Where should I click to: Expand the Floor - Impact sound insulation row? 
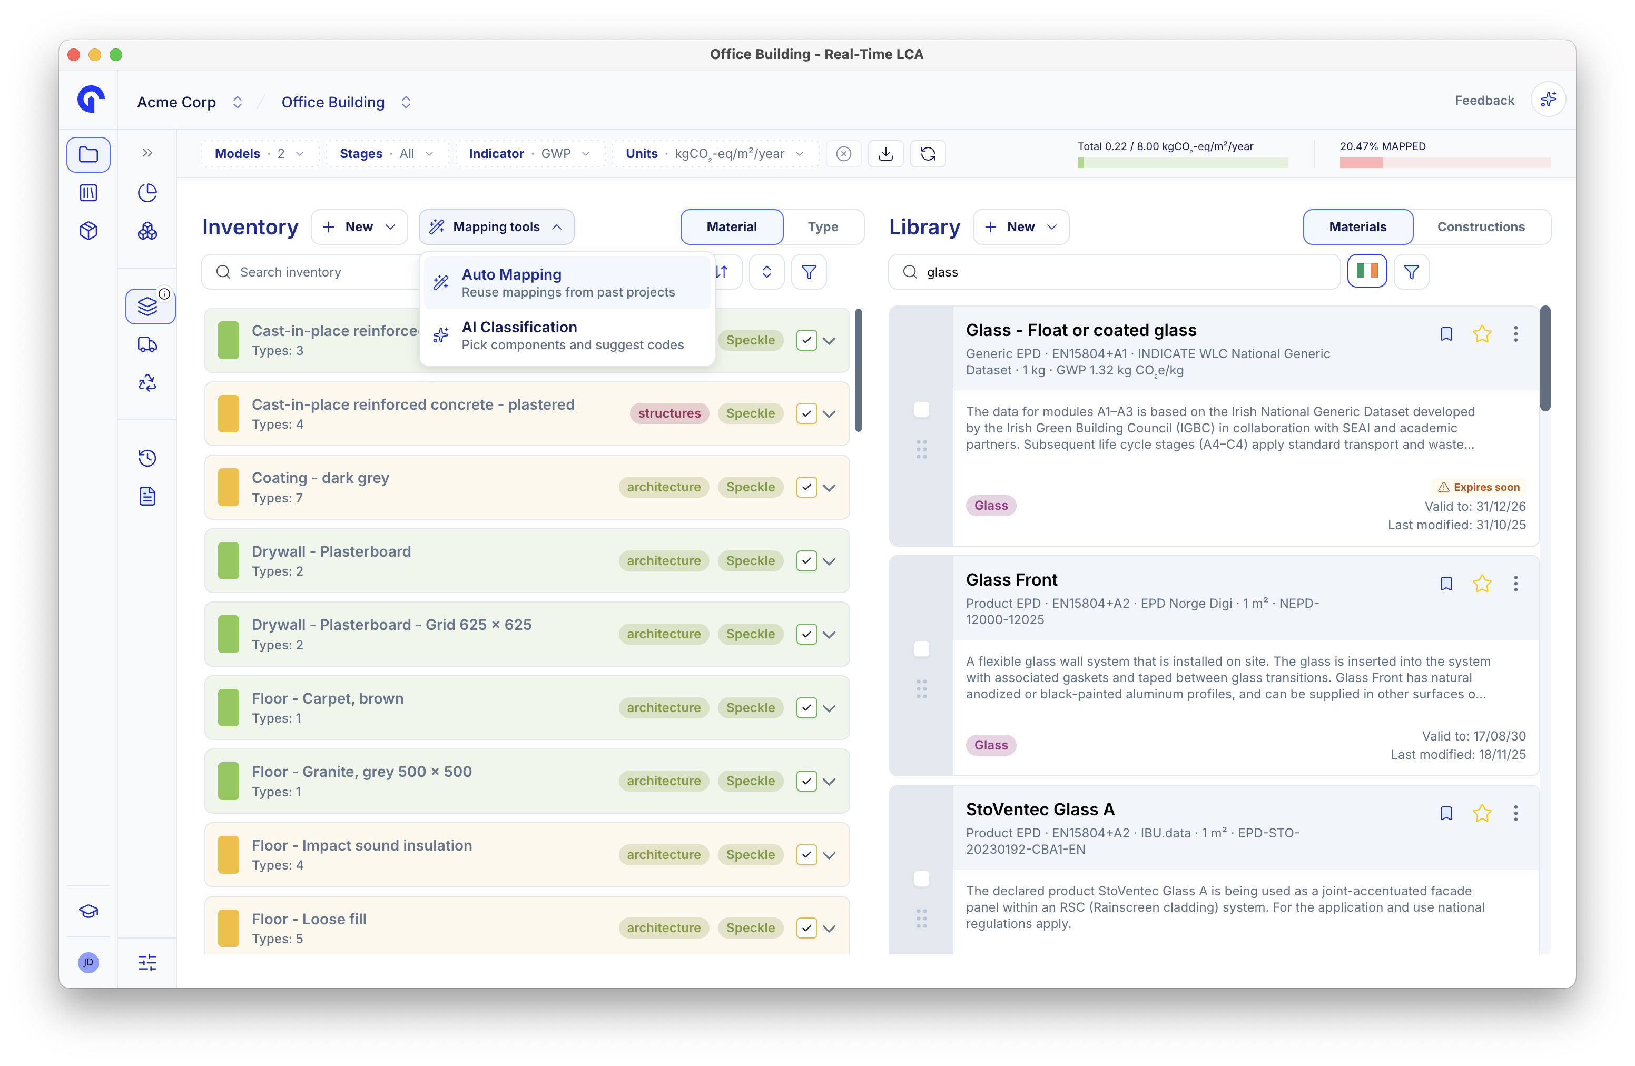830,855
